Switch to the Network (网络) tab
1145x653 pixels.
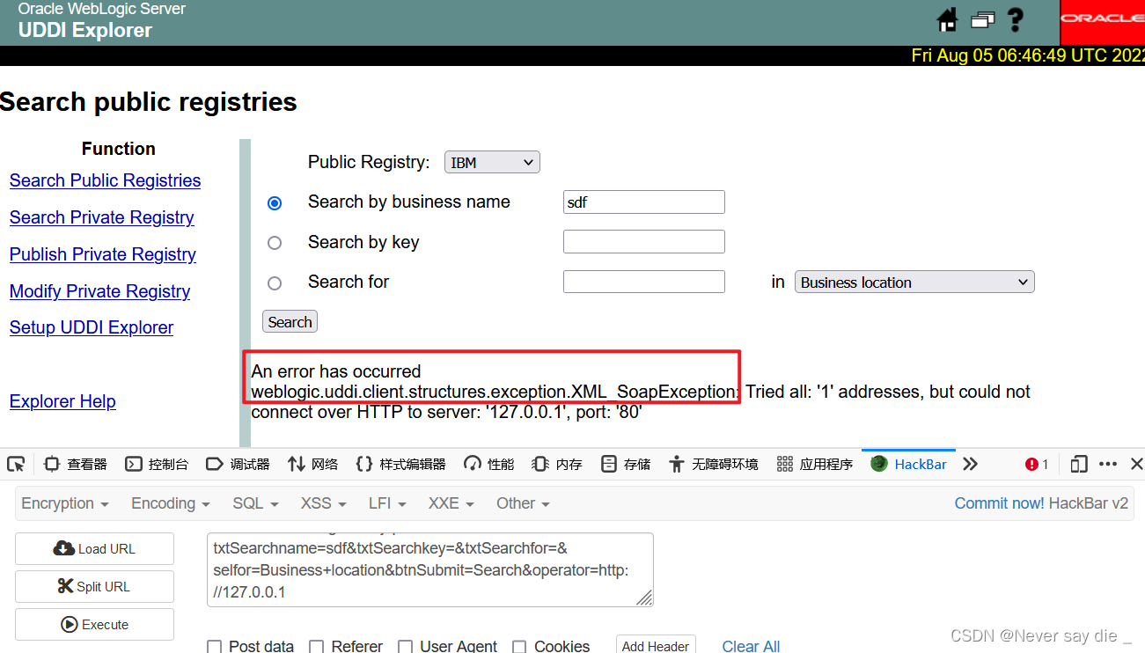[312, 464]
